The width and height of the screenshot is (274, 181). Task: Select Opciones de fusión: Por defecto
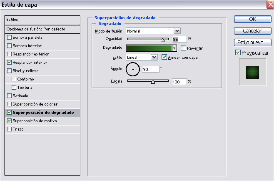pyautogui.click(x=42, y=29)
